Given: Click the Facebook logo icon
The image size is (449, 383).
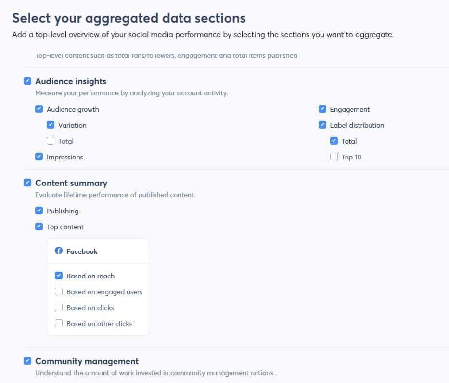Looking at the screenshot, I should pyautogui.click(x=59, y=251).
